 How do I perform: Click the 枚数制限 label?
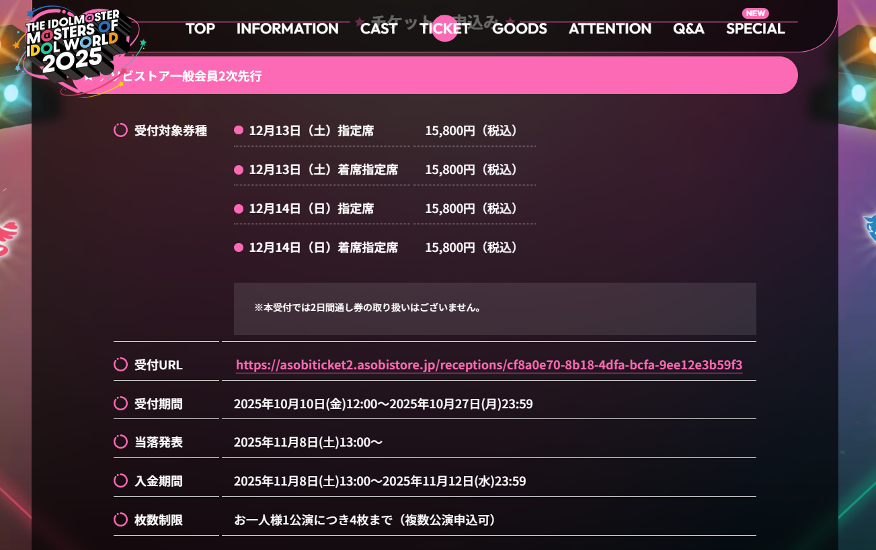click(159, 520)
